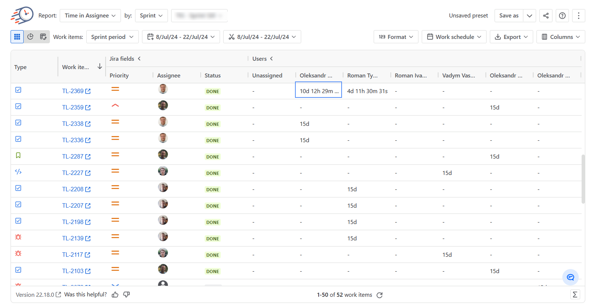Open work item TL-2139 link
The width and height of the screenshot is (590, 304).
click(73, 239)
